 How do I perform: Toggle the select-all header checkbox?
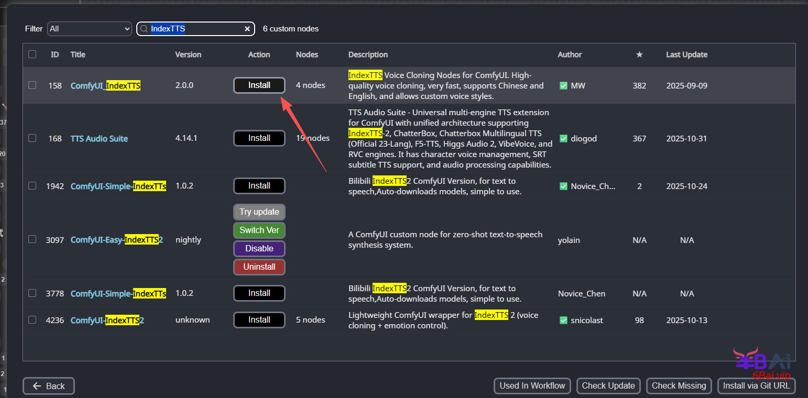(x=32, y=54)
